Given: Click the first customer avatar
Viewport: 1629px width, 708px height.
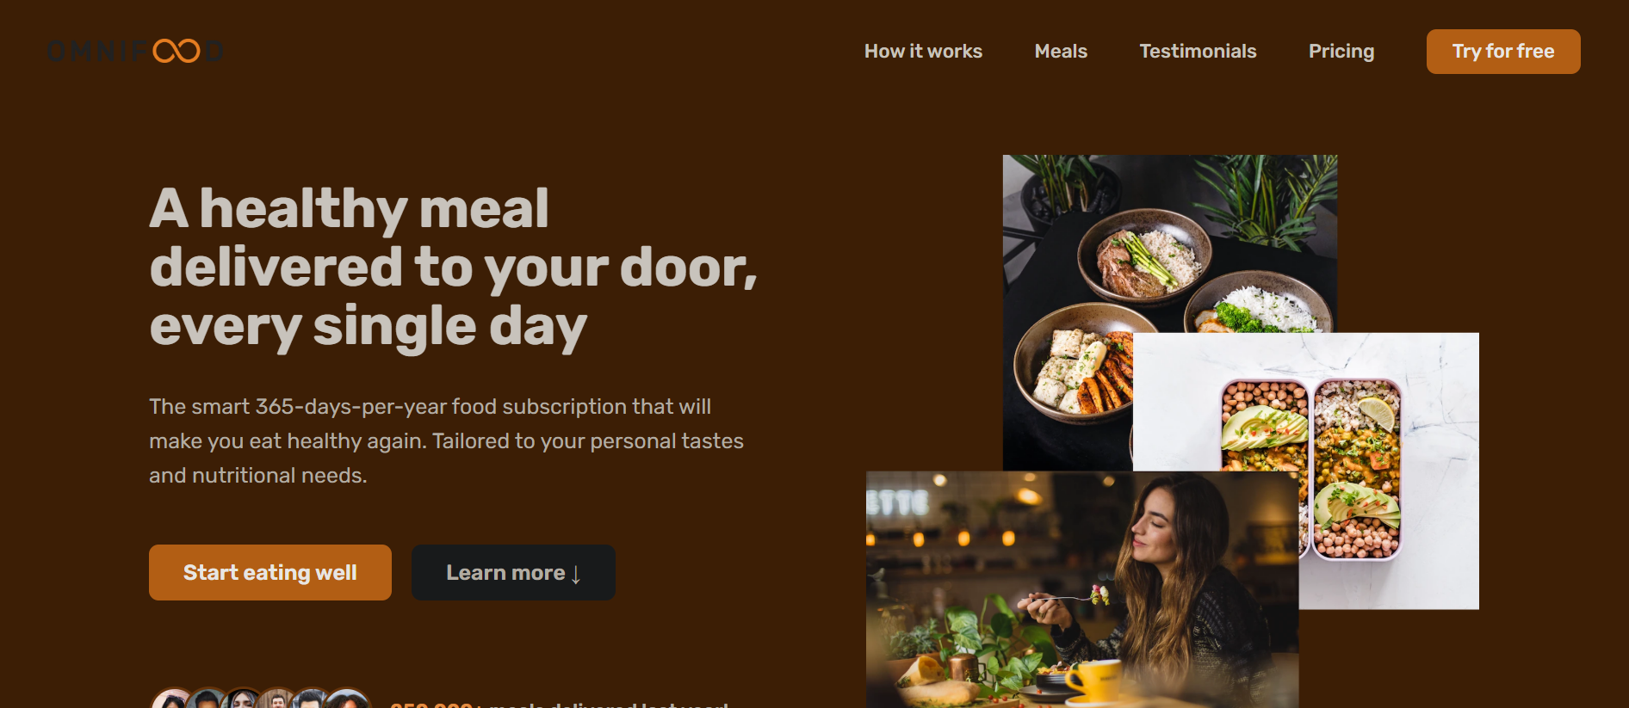Looking at the screenshot, I should pyautogui.click(x=173, y=699).
